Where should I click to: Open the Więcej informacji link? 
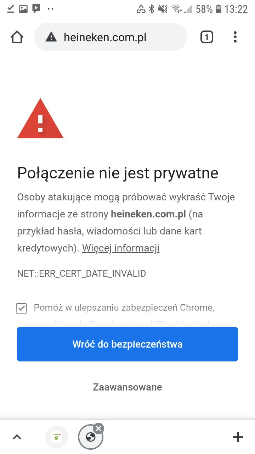click(x=121, y=248)
